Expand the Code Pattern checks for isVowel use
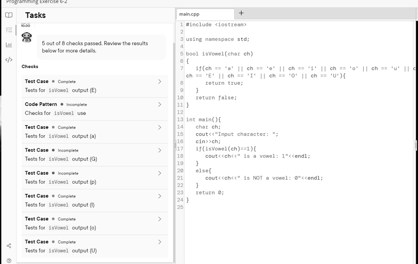The width and height of the screenshot is (418, 264). coord(160,104)
